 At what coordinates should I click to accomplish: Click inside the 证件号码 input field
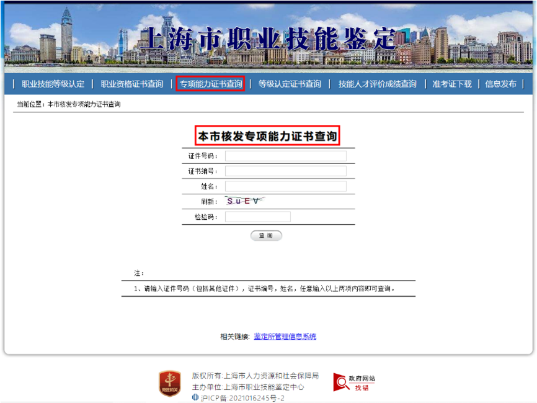285,156
